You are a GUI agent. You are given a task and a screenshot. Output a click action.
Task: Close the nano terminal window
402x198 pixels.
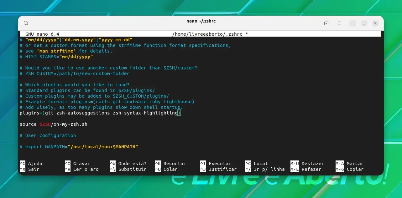click(375, 23)
